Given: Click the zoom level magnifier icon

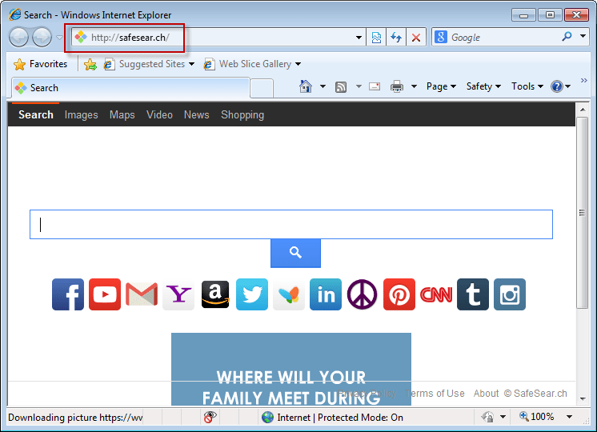Looking at the screenshot, I should (x=524, y=416).
